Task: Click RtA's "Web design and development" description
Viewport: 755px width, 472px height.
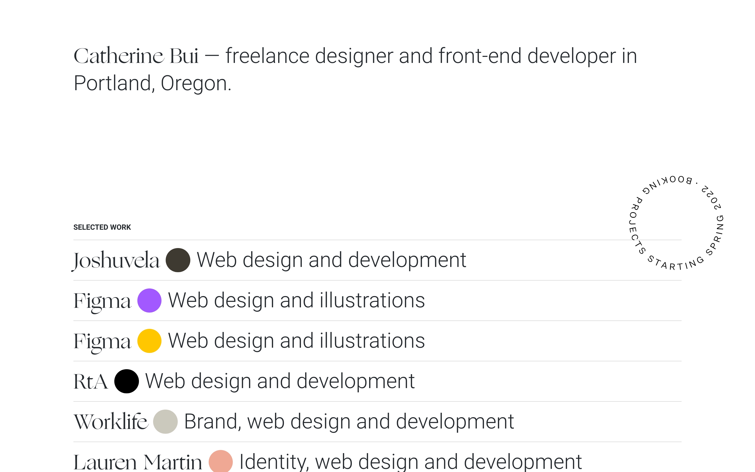Action: pyautogui.click(x=280, y=381)
